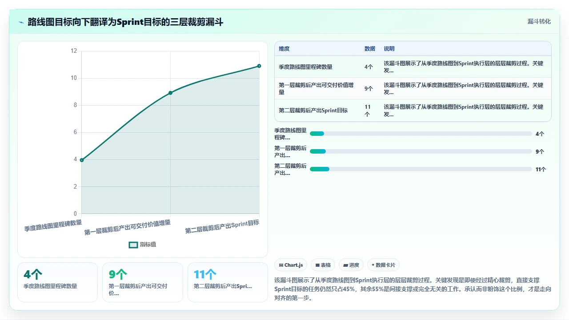
Task: Open the 9个 第一层裁剪后产出 card
Action: coord(142,282)
